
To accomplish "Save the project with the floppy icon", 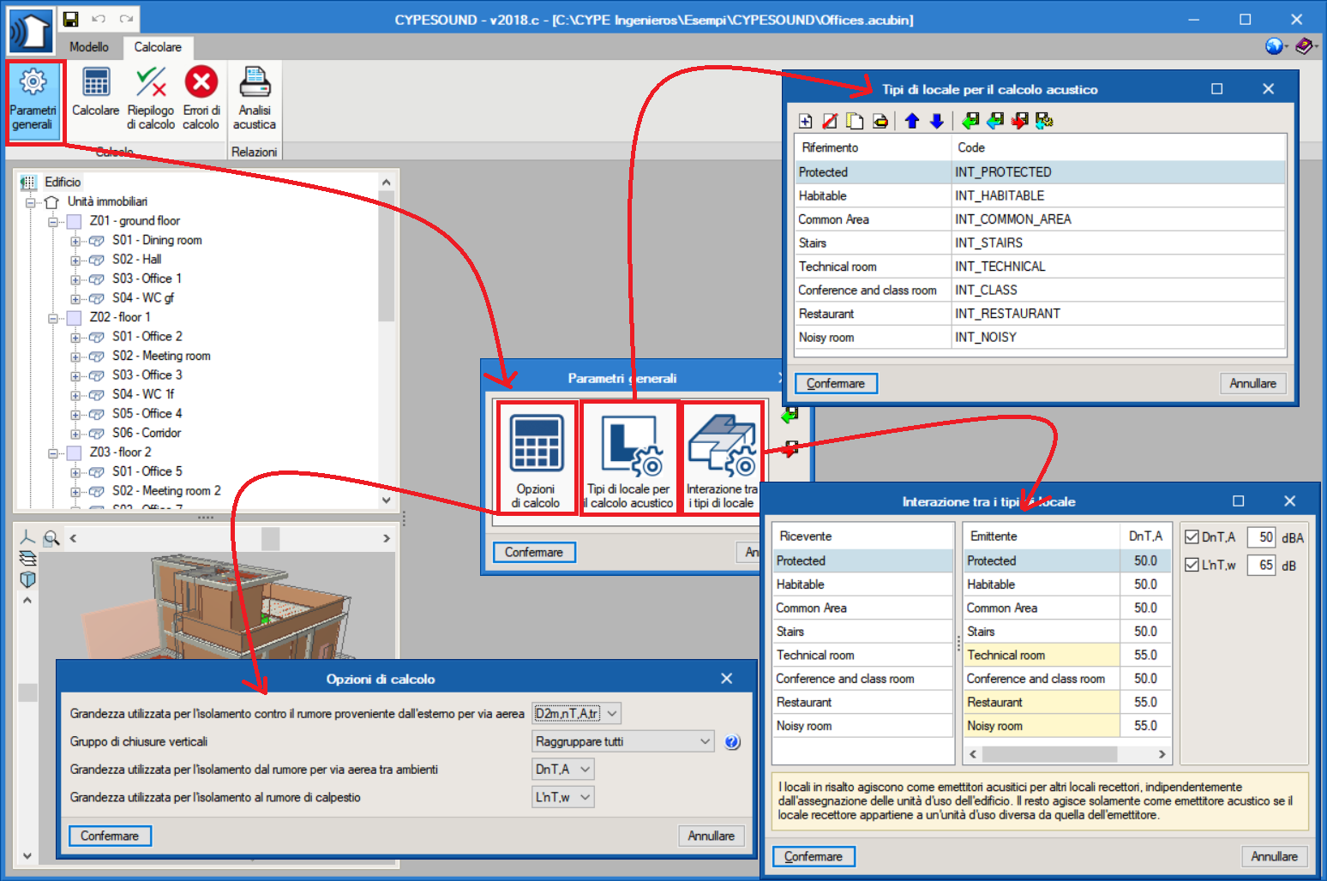I will click(x=71, y=19).
